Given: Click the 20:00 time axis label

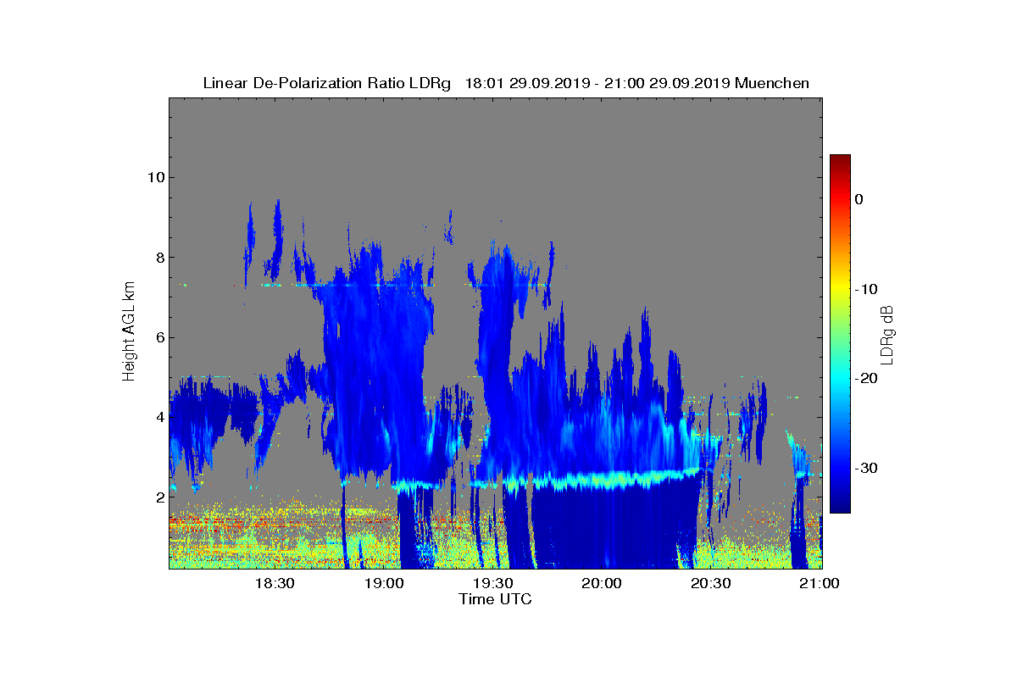Looking at the screenshot, I should (602, 584).
